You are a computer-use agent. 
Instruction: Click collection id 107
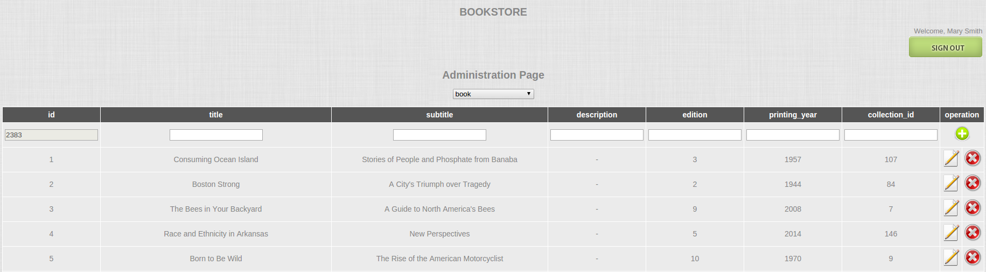[x=891, y=159]
